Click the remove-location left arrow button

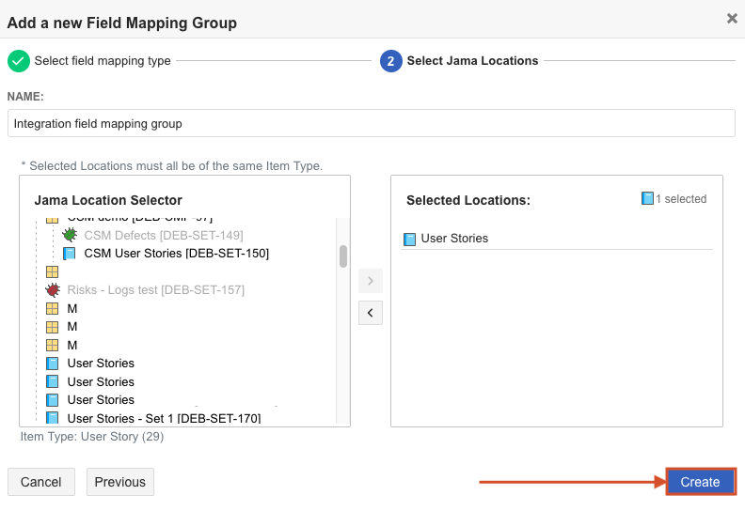point(371,313)
